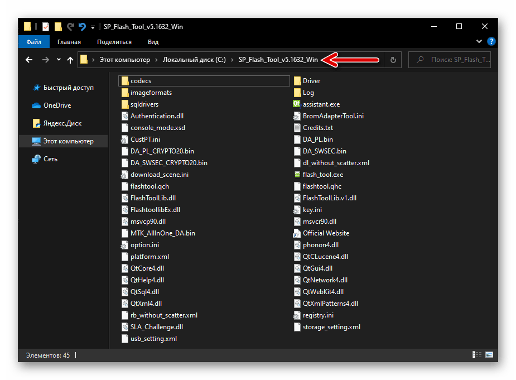Image resolution: width=516 pixels, height=380 pixels.
Task: Select the Driver folder icon
Action: point(297,81)
